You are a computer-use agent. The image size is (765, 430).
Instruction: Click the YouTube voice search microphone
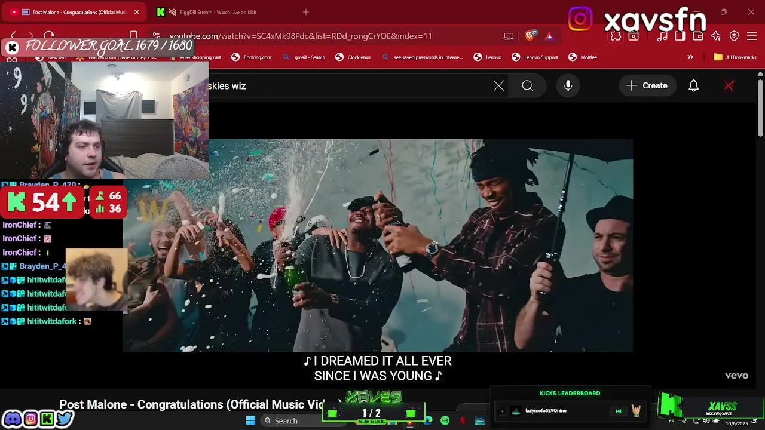pyautogui.click(x=568, y=85)
